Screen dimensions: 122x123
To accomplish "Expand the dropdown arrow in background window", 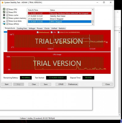I will [120, 29].
